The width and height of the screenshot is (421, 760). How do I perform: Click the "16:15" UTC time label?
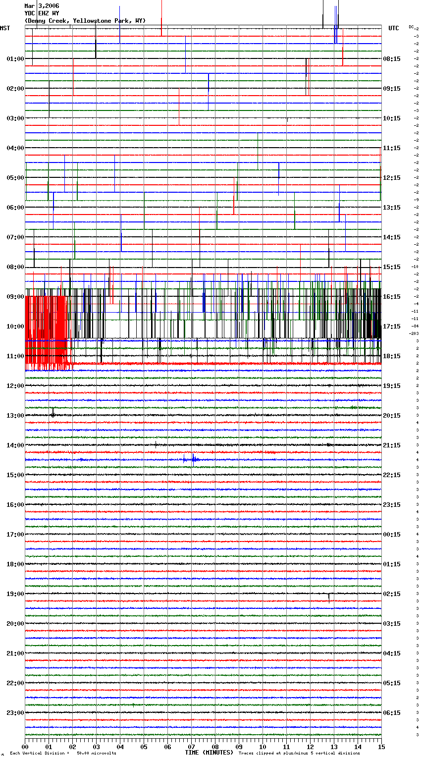(x=392, y=297)
